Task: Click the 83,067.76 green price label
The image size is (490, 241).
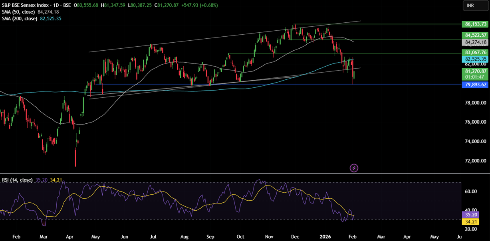Action: coord(474,52)
